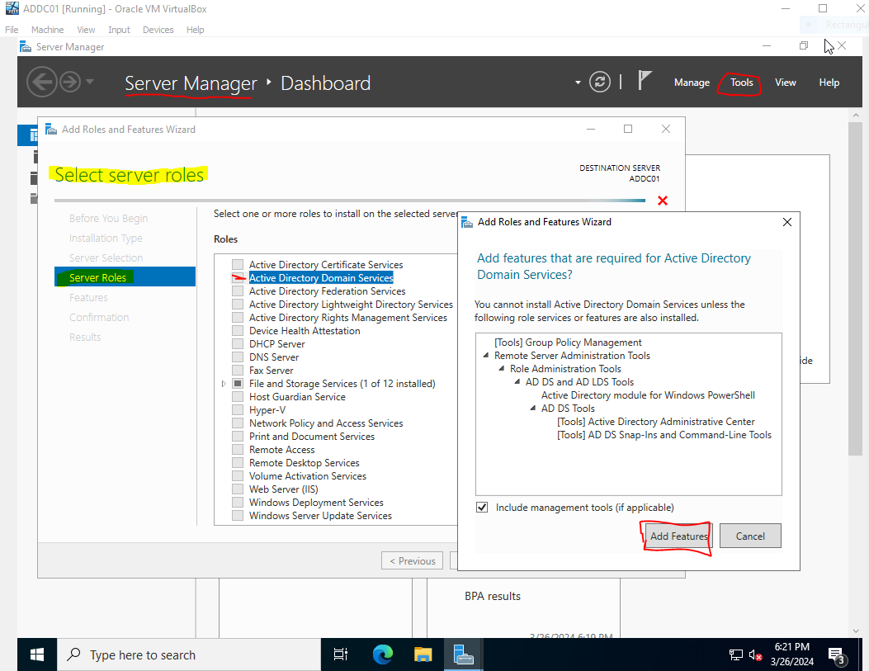The image size is (869, 671).
Task: Check the Active Directory Domain Services box
Action: click(x=238, y=277)
